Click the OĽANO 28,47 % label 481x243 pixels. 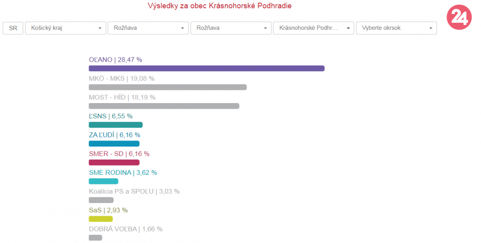tap(115, 60)
